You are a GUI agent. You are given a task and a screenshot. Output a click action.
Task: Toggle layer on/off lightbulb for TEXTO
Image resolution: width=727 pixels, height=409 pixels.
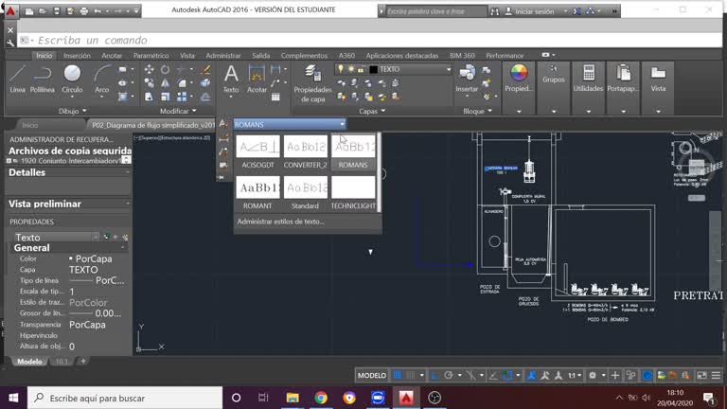pos(341,69)
